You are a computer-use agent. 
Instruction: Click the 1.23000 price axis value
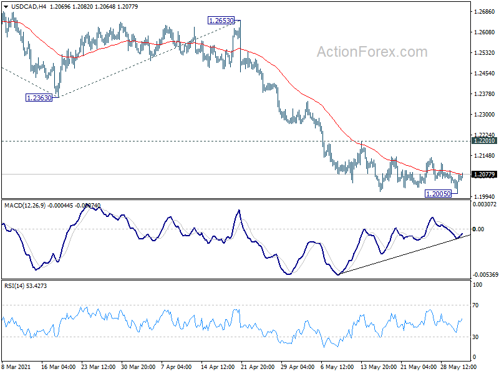coord(484,115)
